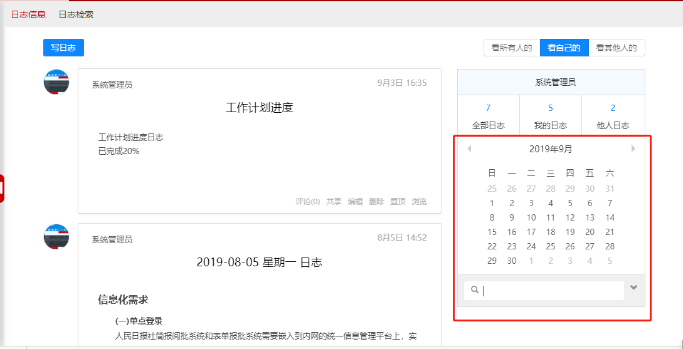Click the next month arrow in calendar
This screenshot has width=683, height=349.
633,148
